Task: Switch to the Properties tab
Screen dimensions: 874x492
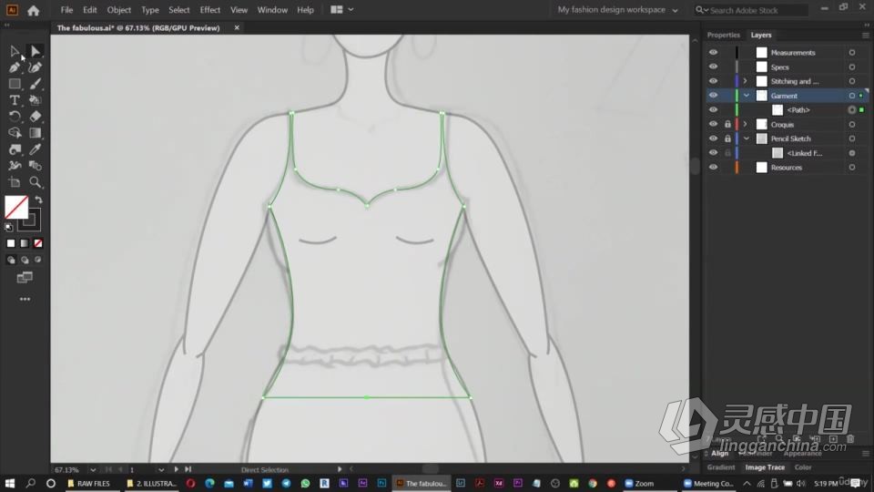Action: [724, 36]
